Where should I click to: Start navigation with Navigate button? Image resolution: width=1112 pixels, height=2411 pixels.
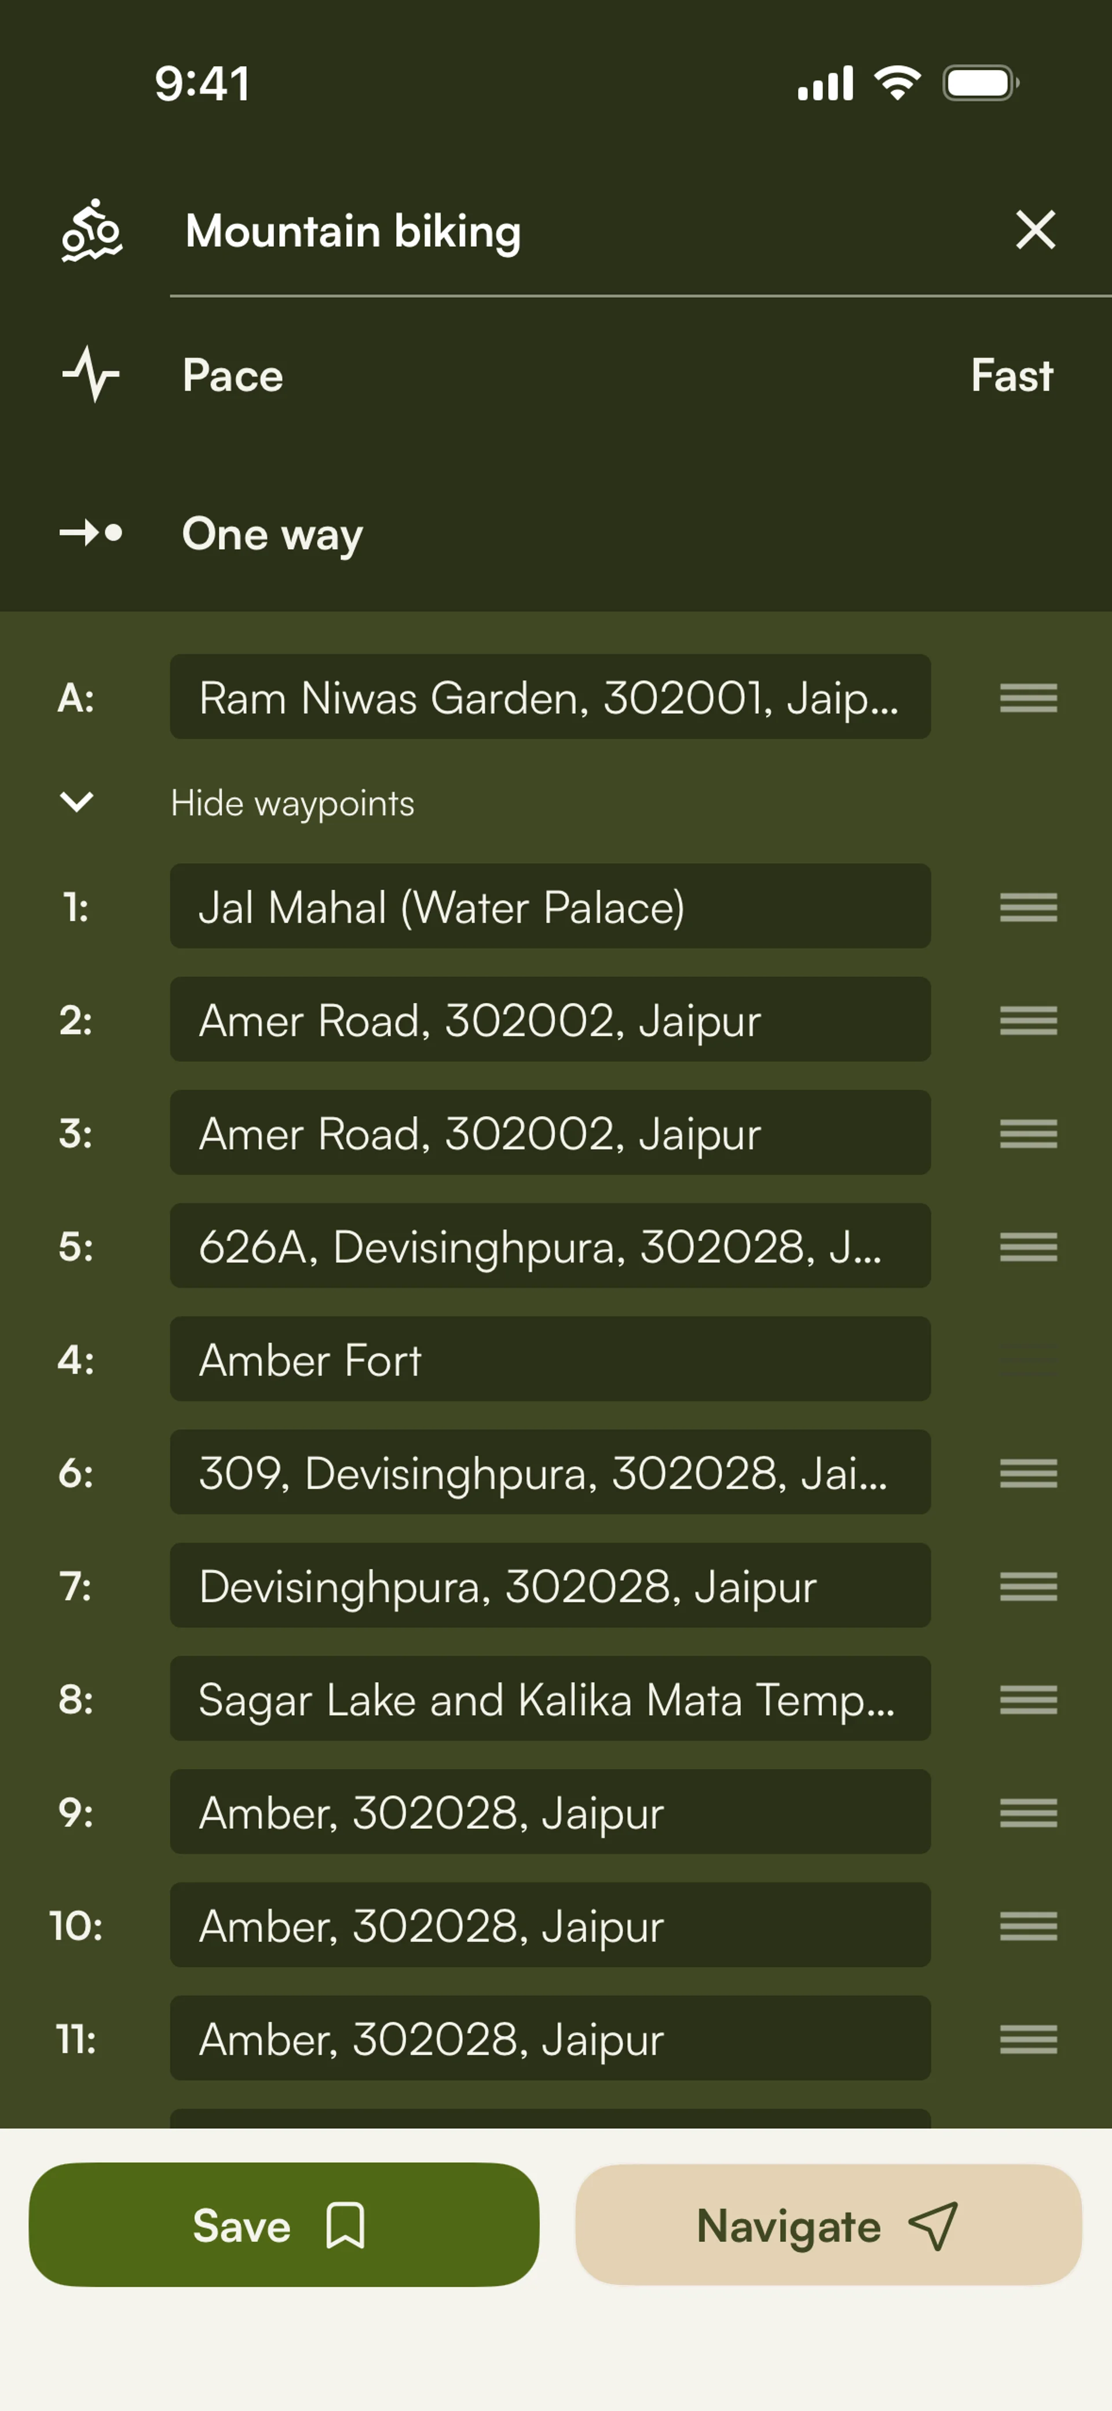pyautogui.click(x=828, y=2224)
